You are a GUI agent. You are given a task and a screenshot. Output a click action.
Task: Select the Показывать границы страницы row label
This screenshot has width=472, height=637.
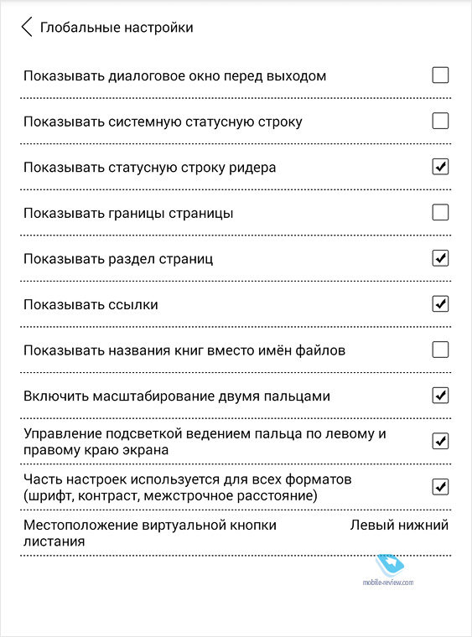128,213
